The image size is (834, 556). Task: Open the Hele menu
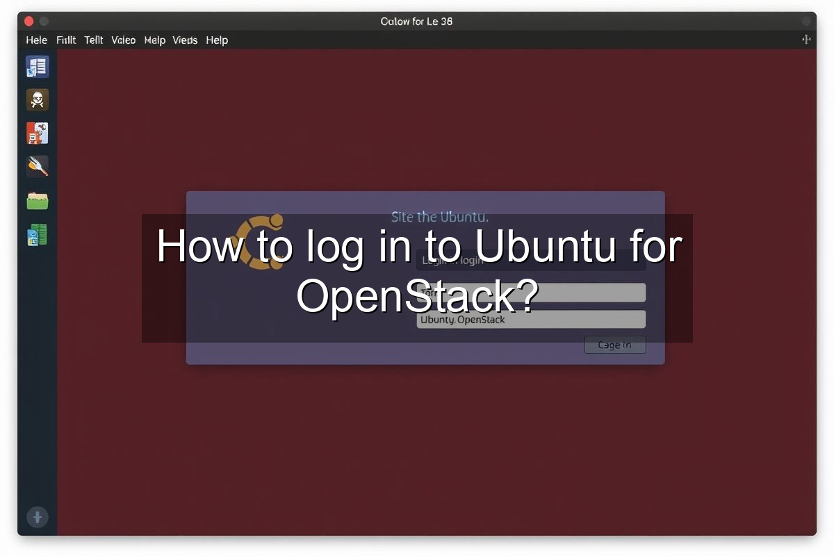37,40
